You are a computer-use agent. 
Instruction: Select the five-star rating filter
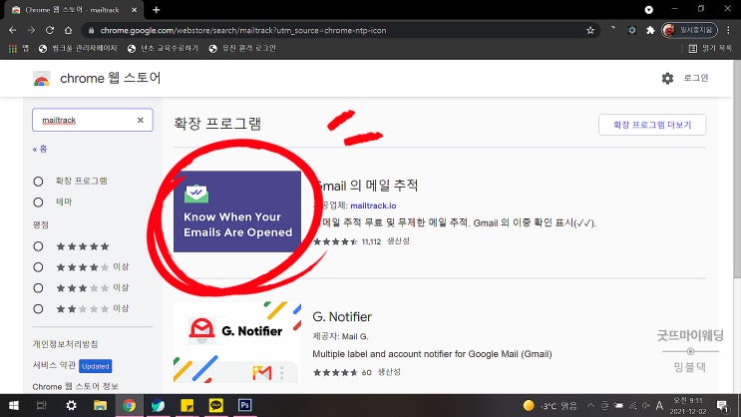pyautogui.click(x=38, y=246)
